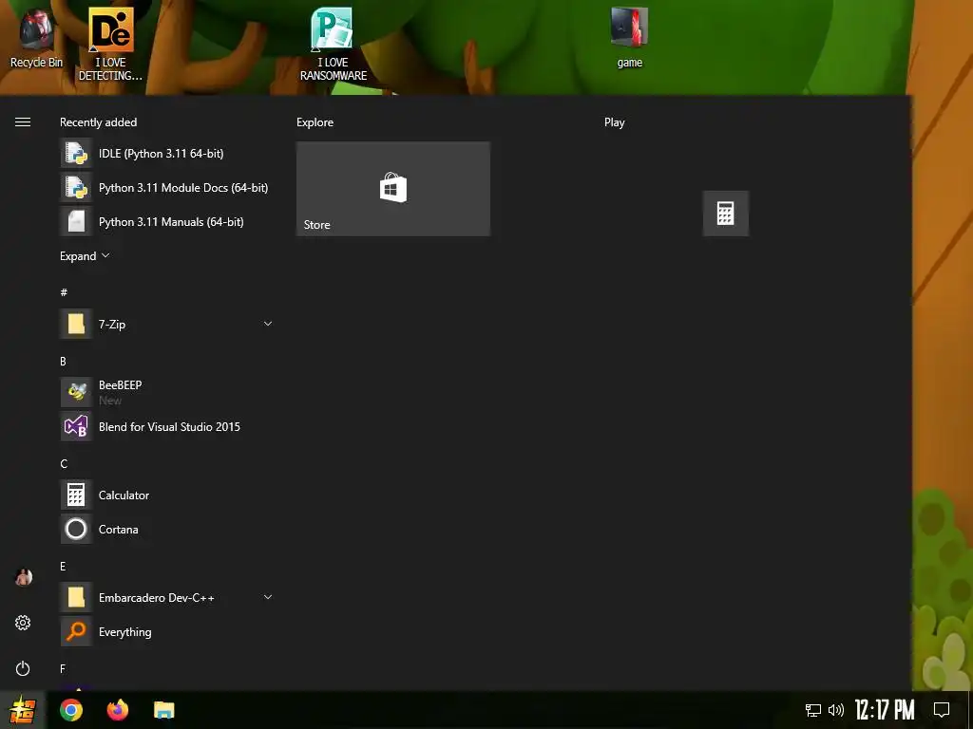Click the 12:17 PM clock
The height and width of the screenshot is (729, 973).
[885, 710]
